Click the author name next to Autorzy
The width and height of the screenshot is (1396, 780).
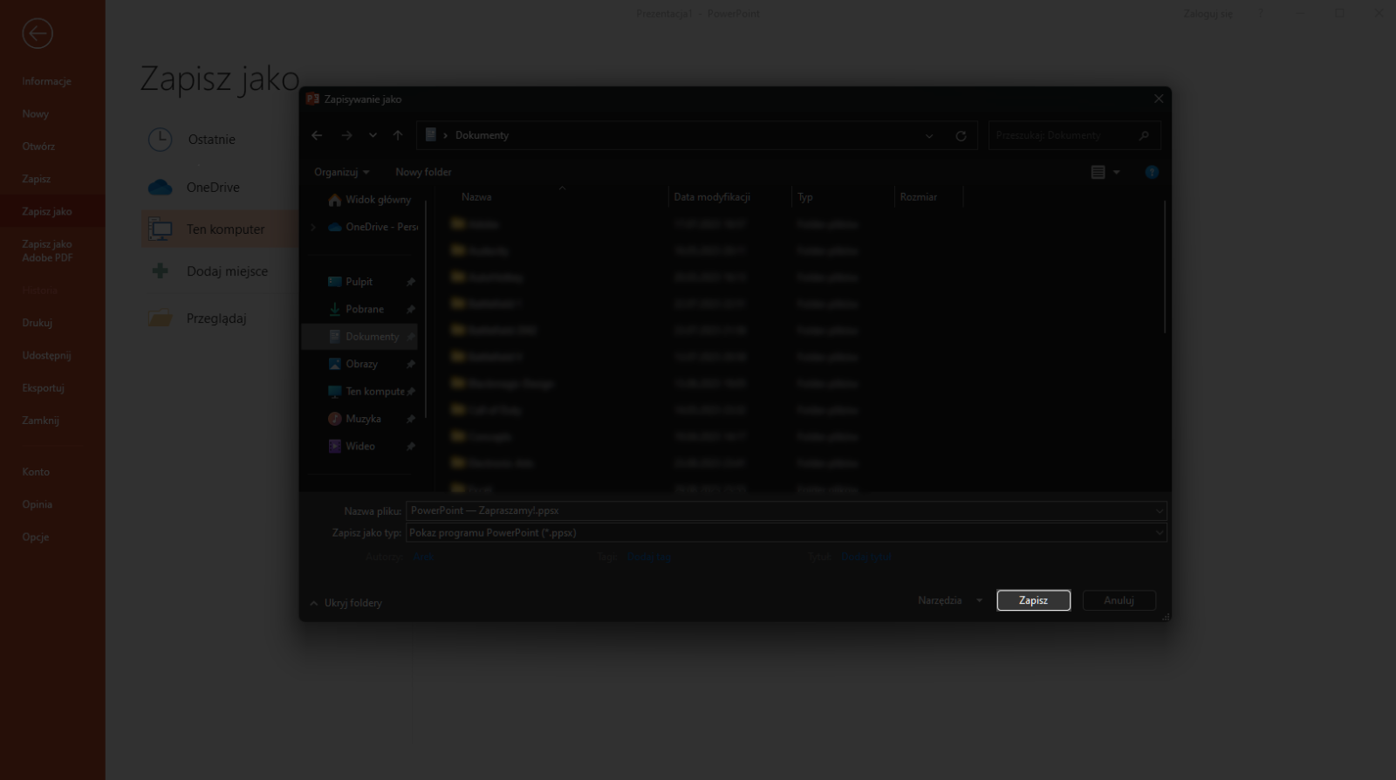[422, 557]
